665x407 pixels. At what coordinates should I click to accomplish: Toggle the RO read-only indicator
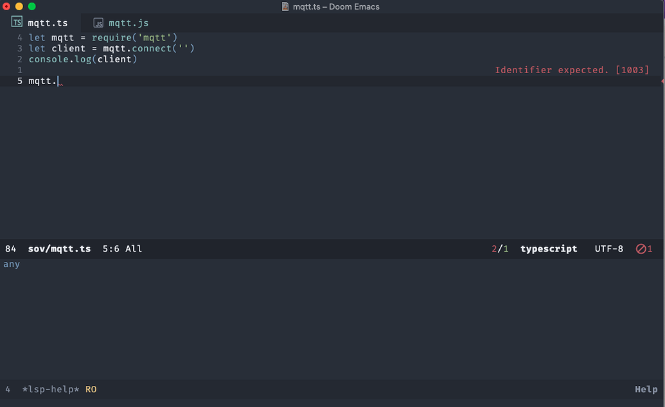[x=90, y=389]
